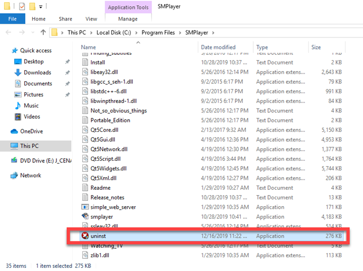363x271 pixels.
Task: Click the Application Tools contextual tab
Action: click(x=128, y=7)
